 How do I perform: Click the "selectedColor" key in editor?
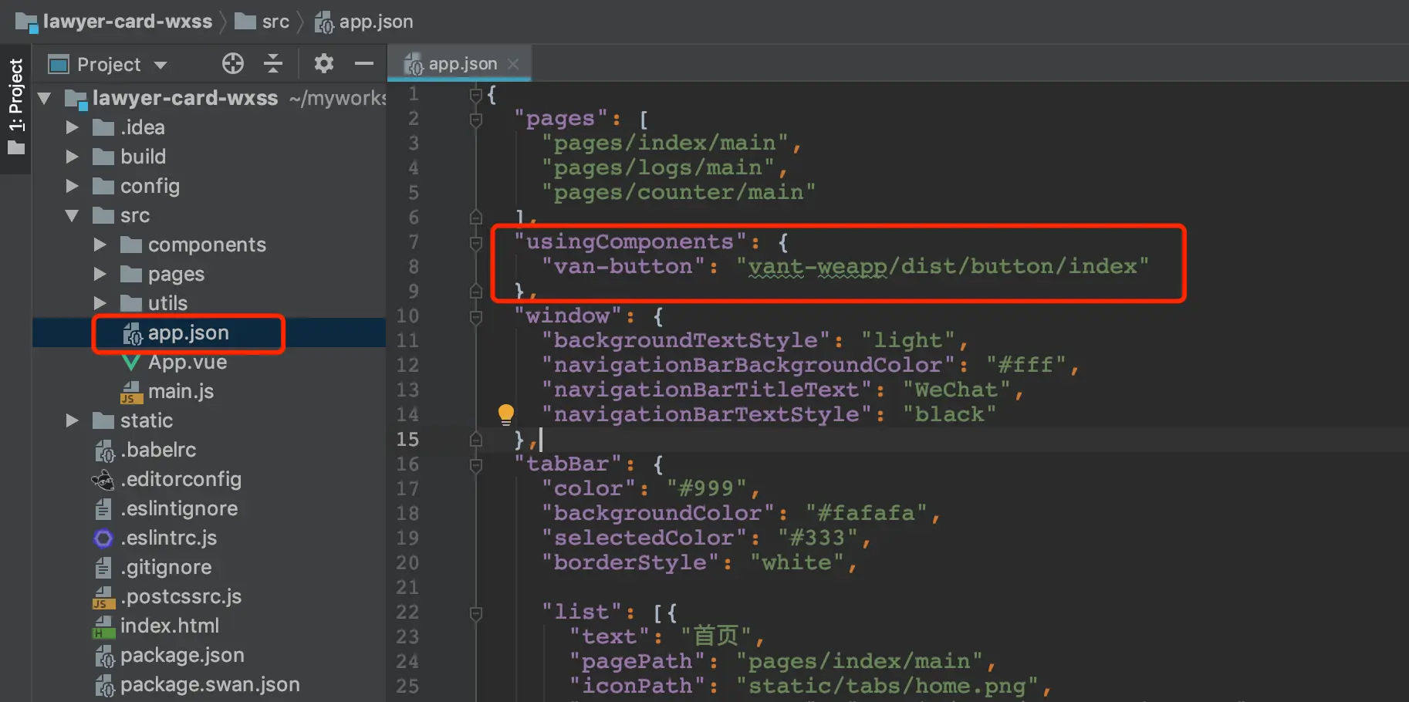pos(644,538)
